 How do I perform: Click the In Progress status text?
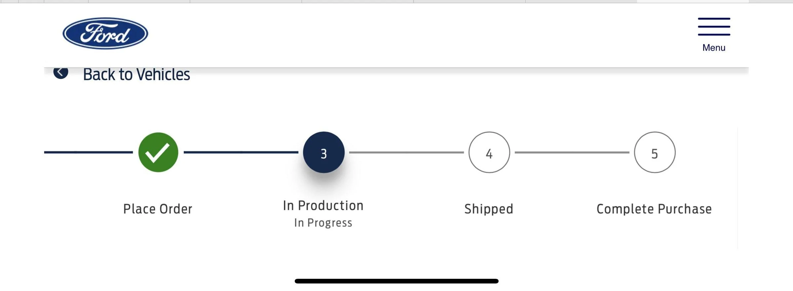click(x=323, y=223)
